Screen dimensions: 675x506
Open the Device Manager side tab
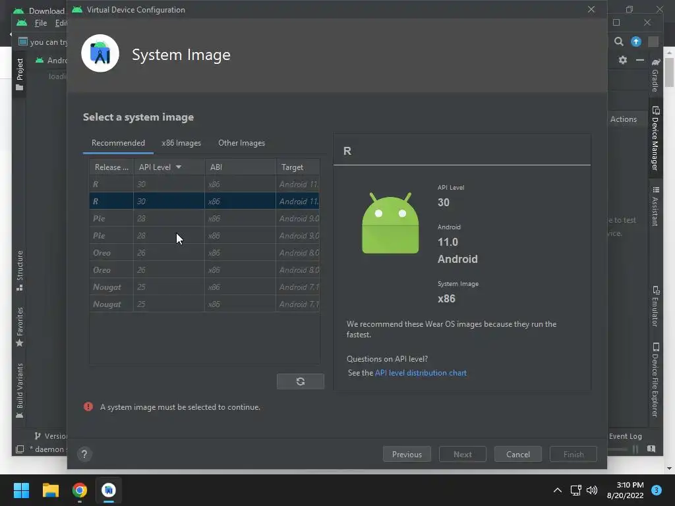click(655, 138)
